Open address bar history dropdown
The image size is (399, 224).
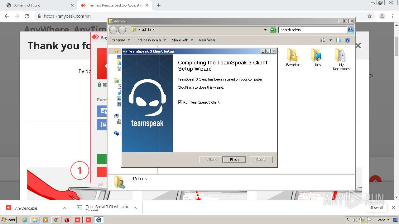coord(265,30)
